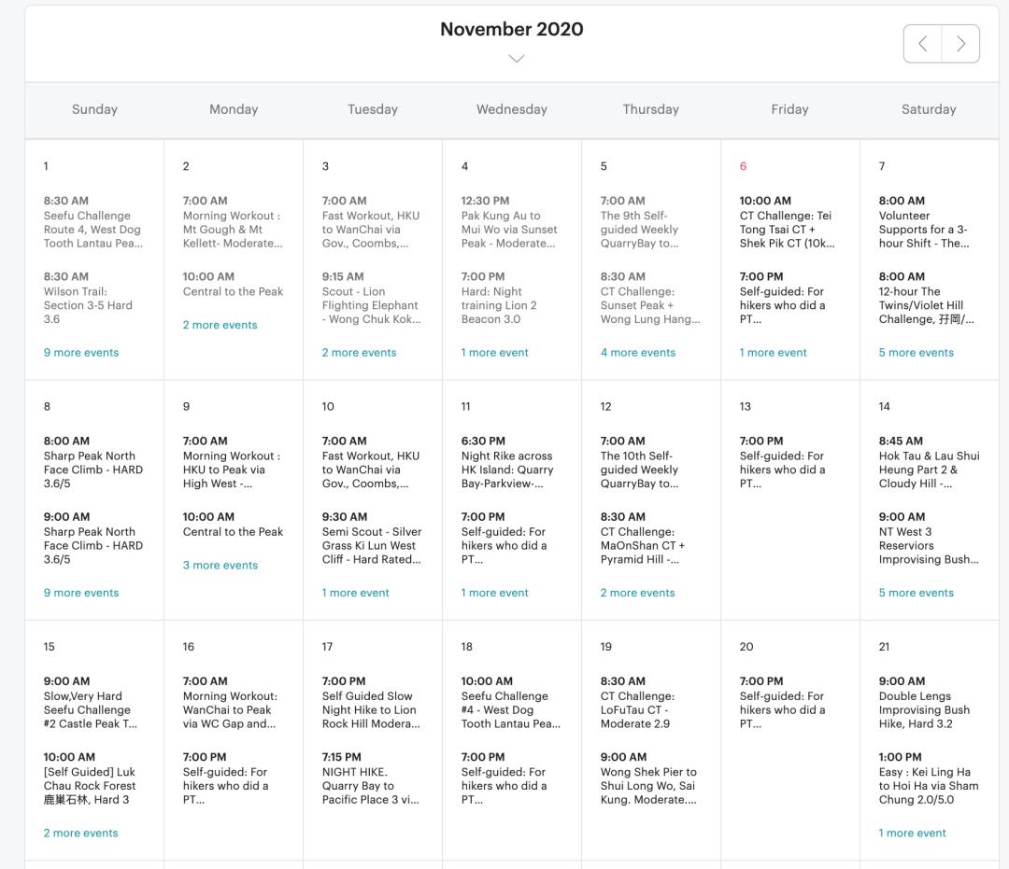Open Wong Shek Pier to Shui Long Wo event
The image size is (1009, 869).
click(x=647, y=786)
